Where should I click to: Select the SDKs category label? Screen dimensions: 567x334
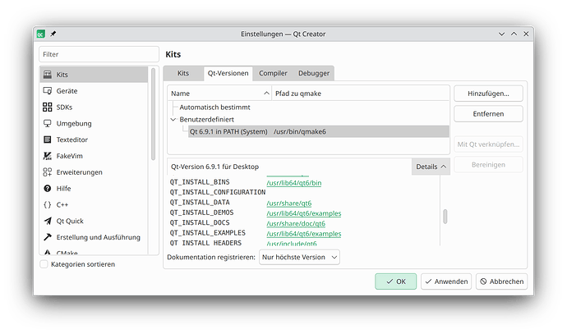click(64, 107)
